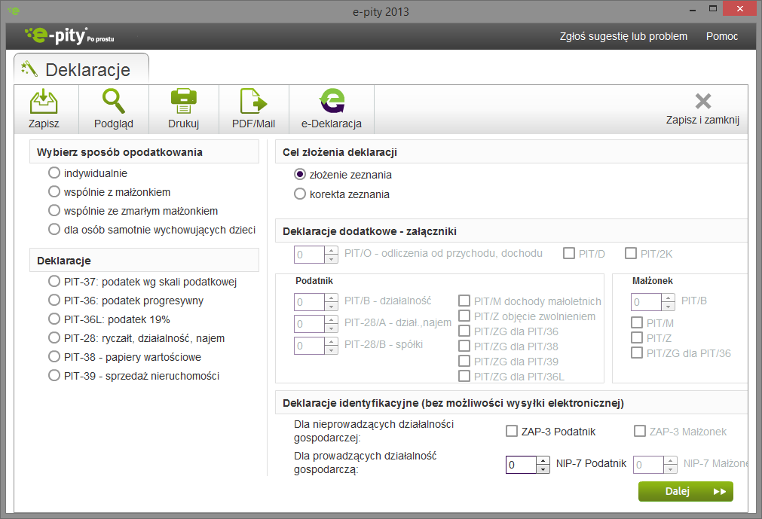Check PIT/ZG dla PIT/38 box
Screen dimensions: 762x519
point(464,346)
